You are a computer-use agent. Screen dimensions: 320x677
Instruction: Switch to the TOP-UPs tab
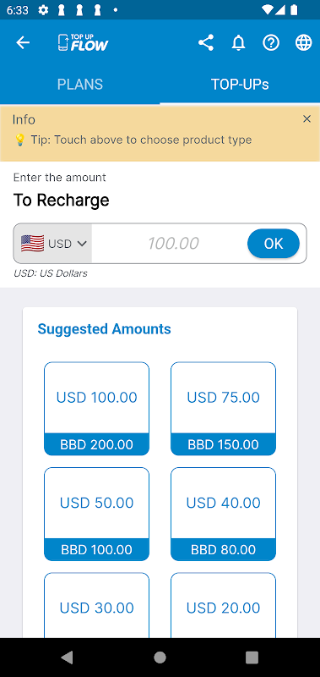(240, 84)
